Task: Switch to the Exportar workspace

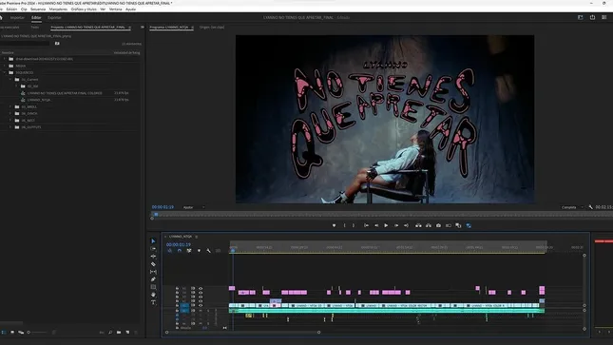Action: pos(54,18)
